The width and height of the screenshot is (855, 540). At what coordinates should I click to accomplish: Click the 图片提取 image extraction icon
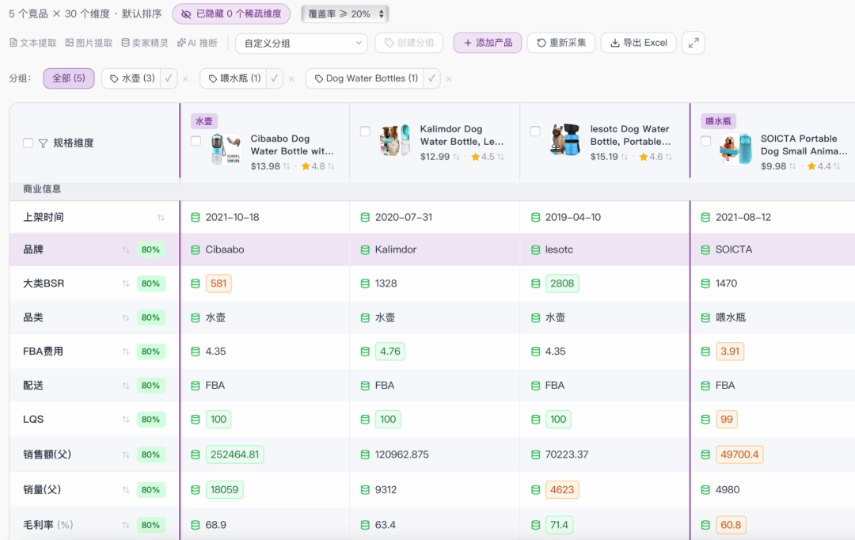(x=70, y=43)
